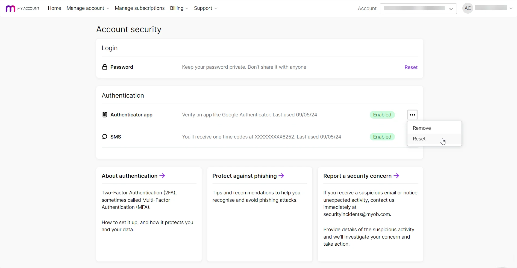This screenshot has width=517, height=268.
Task: Click the arrow next to Protect against phishing
Action: (x=281, y=176)
